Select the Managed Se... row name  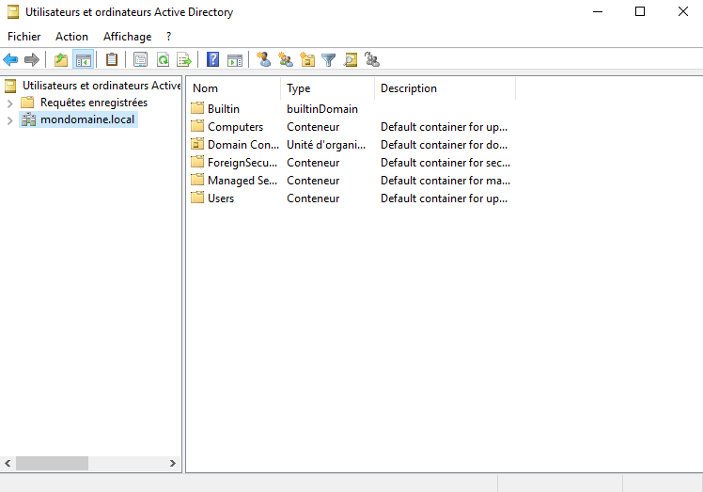pyautogui.click(x=242, y=181)
